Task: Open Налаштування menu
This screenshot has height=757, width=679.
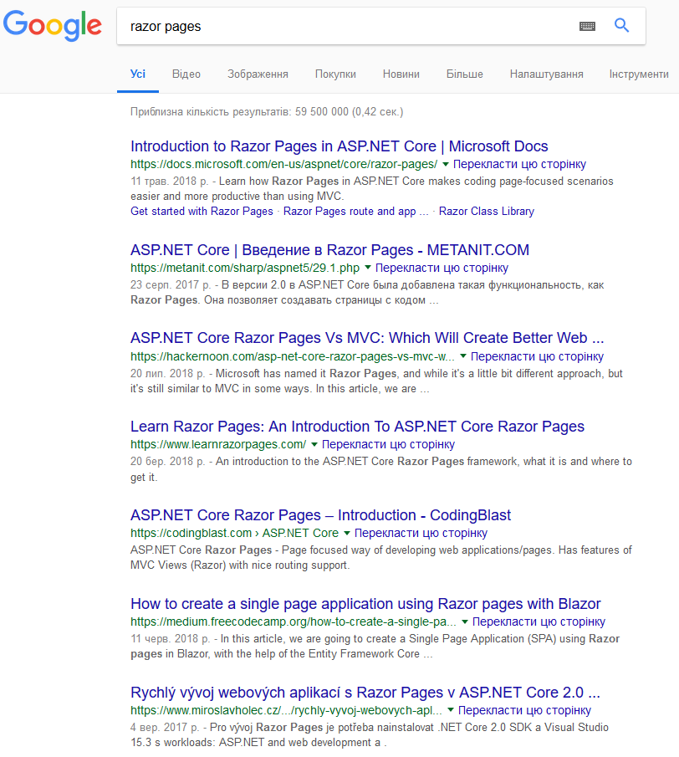Action: click(546, 74)
